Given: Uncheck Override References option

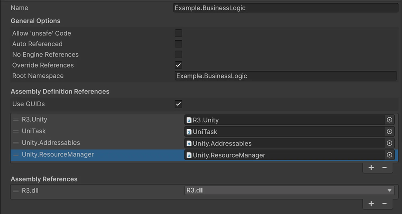Looking at the screenshot, I should pyautogui.click(x=178, y=65).
